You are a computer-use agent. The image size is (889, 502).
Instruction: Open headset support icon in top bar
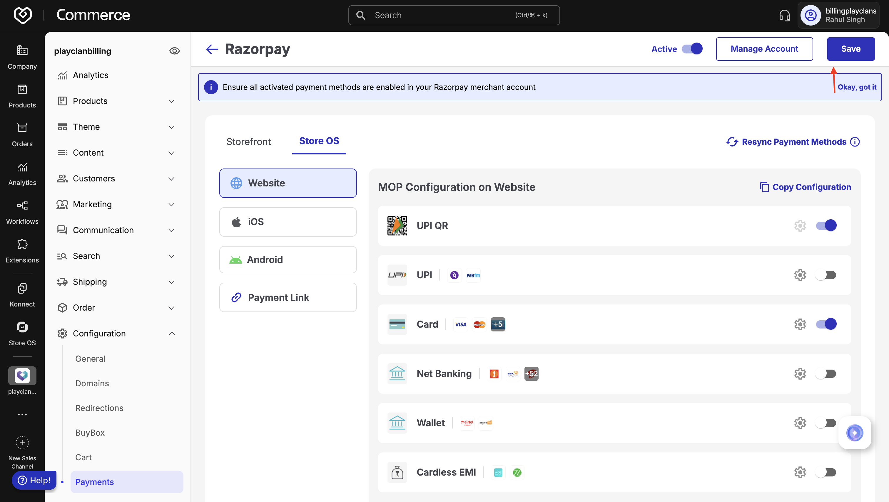click(784, 16)
